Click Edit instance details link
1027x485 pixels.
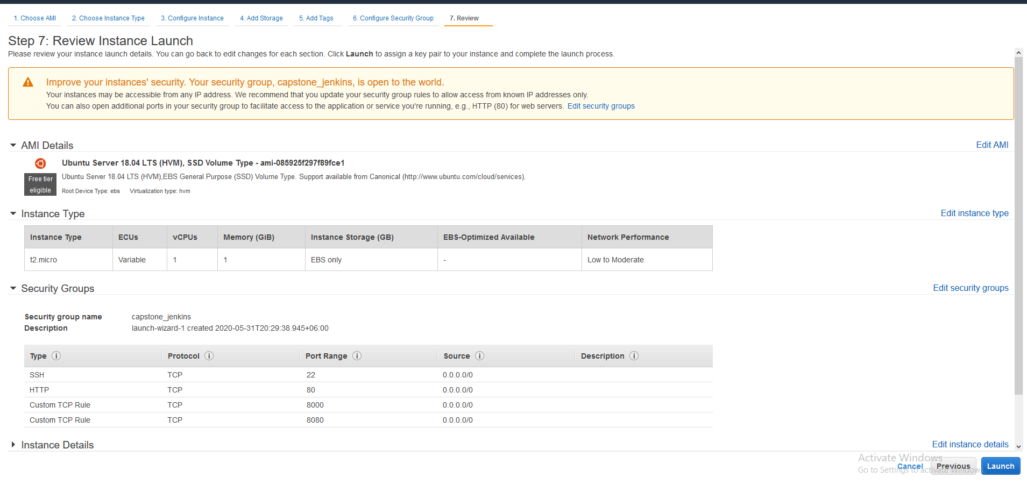pyautogui.click(x=970, y=444)
